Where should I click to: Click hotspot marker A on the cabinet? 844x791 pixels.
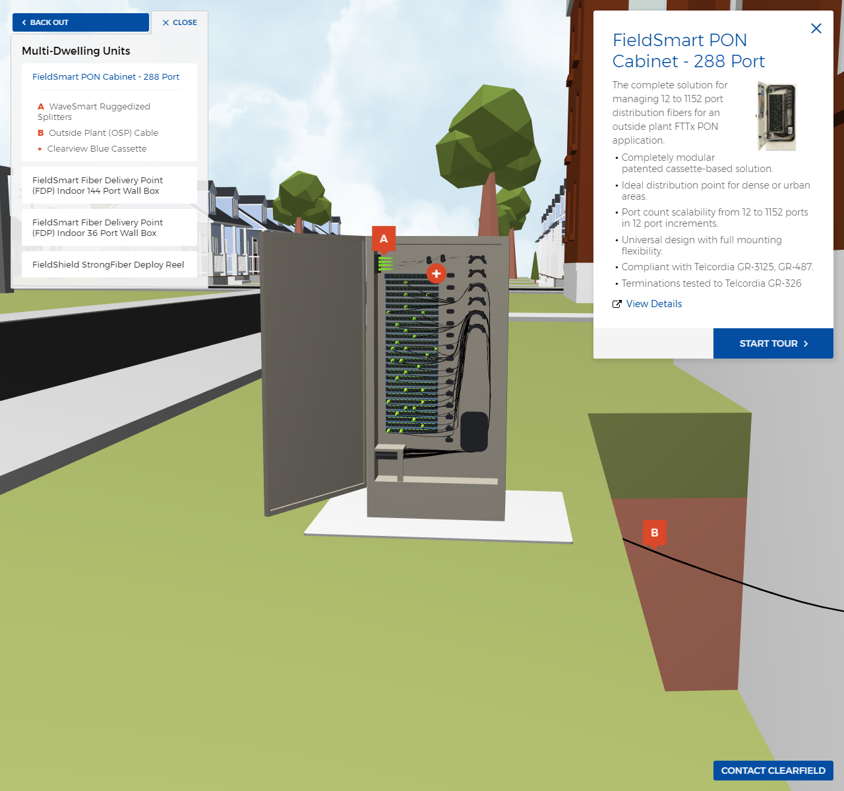(x=384, y=239)
